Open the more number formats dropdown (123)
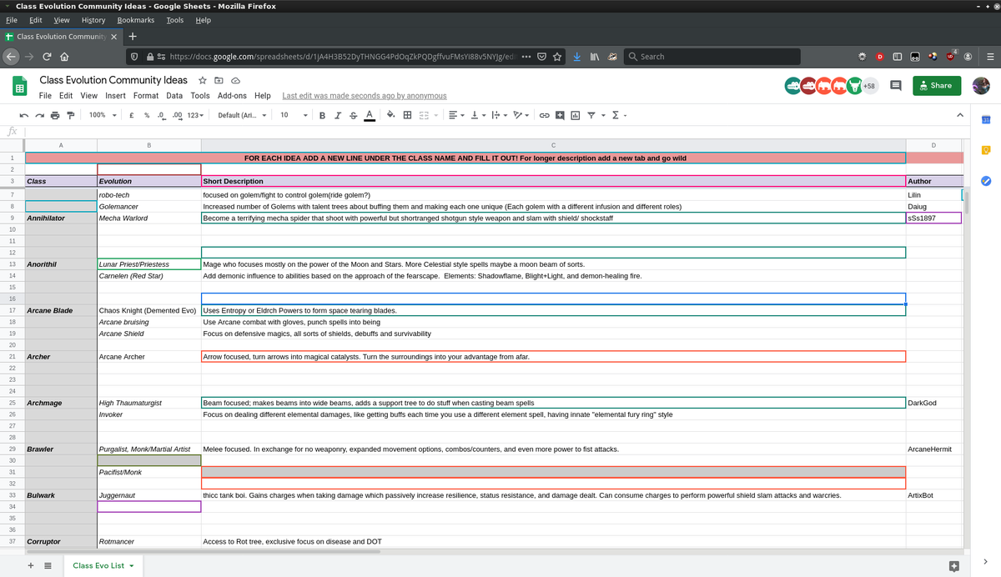This screenshot has height=577, width=1001. point(194,115)
